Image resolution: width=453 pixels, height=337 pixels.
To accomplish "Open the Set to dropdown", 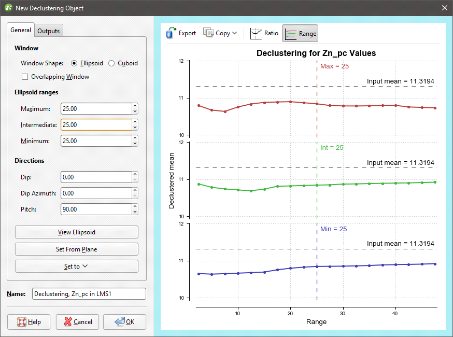I will (76, 266).
